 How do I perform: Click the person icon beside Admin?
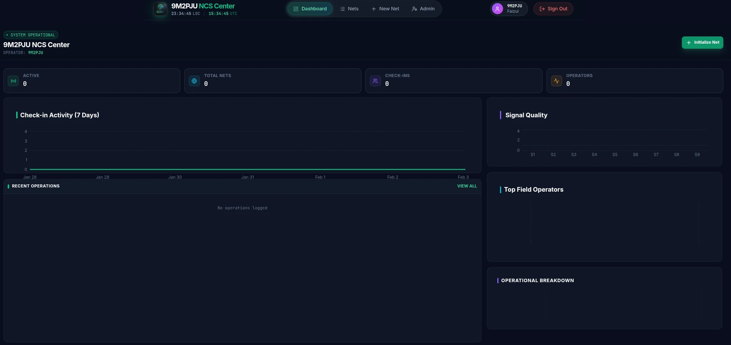(413, 8)
